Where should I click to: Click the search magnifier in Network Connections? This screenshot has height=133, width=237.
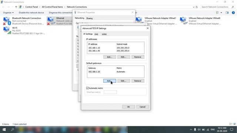[233, 7]
